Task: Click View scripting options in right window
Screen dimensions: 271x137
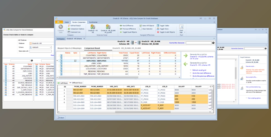Action: [x=254, y=98]
